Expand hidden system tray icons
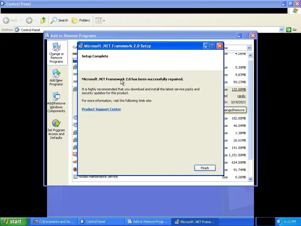Image resolution: width=301 pixels, height=226 pixels. click(279, 222)
